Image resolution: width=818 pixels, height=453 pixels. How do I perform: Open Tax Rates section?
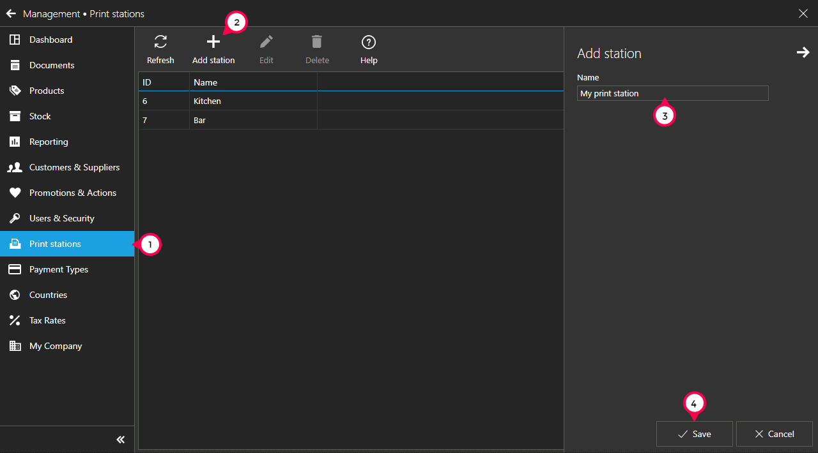tap(67, 320)
